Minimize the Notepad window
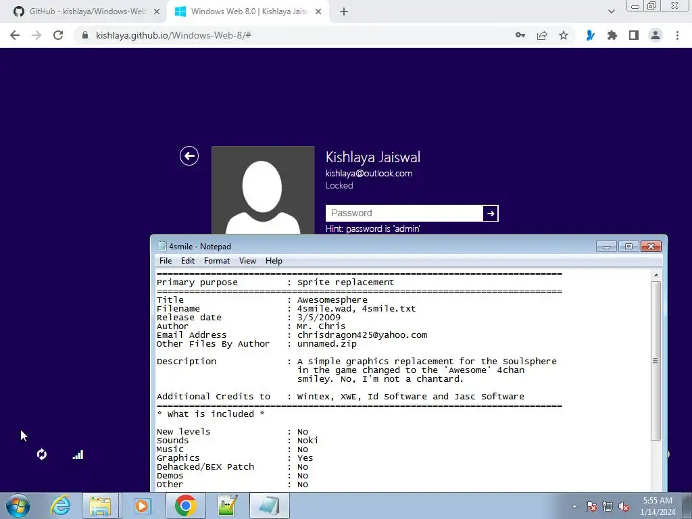Viewport: 692px width, 519px height. [x=606, y=247]
